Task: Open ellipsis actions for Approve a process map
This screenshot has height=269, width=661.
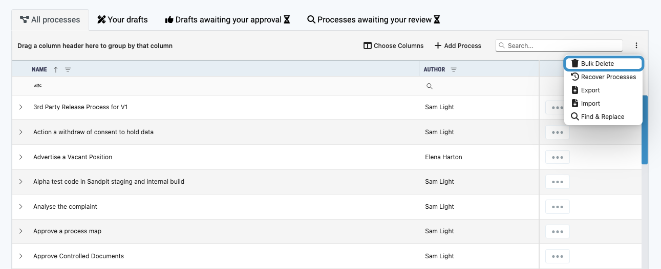Action: pos(558,231)
